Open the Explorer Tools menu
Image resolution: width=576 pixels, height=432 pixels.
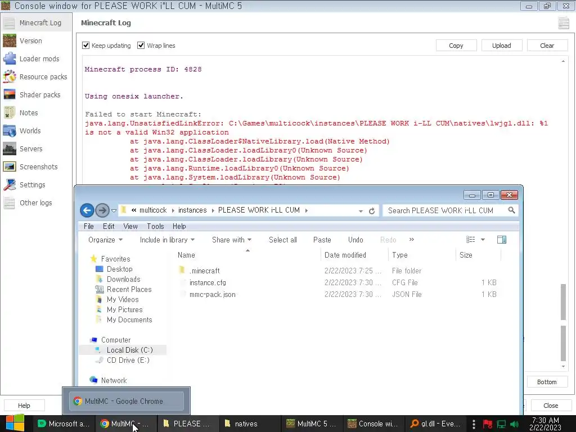(155, 226)
